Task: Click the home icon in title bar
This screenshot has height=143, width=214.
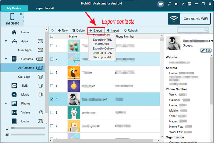Action: point(176,4)
